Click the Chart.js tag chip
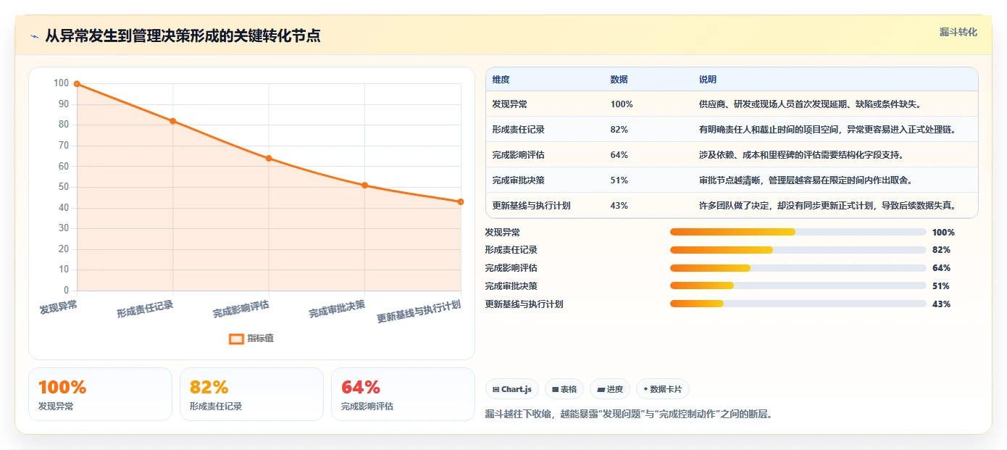 pos(511,389)
